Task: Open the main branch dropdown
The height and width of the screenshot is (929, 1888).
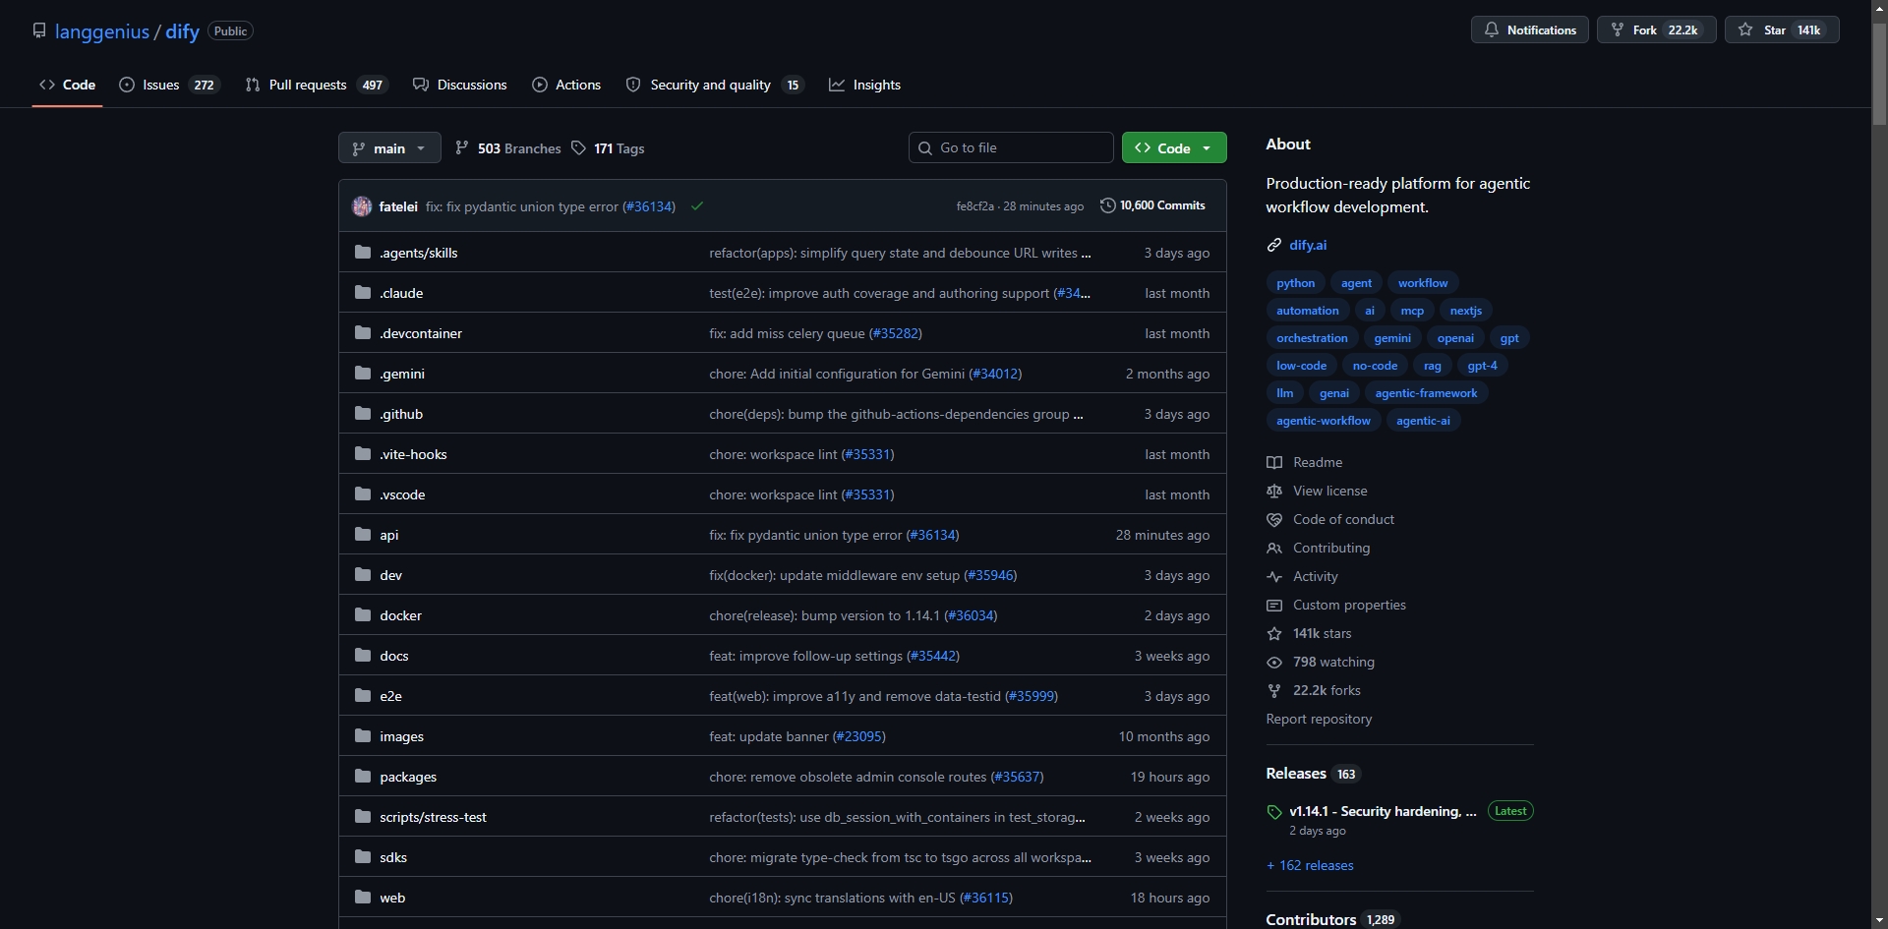Action: click(389, 148)
